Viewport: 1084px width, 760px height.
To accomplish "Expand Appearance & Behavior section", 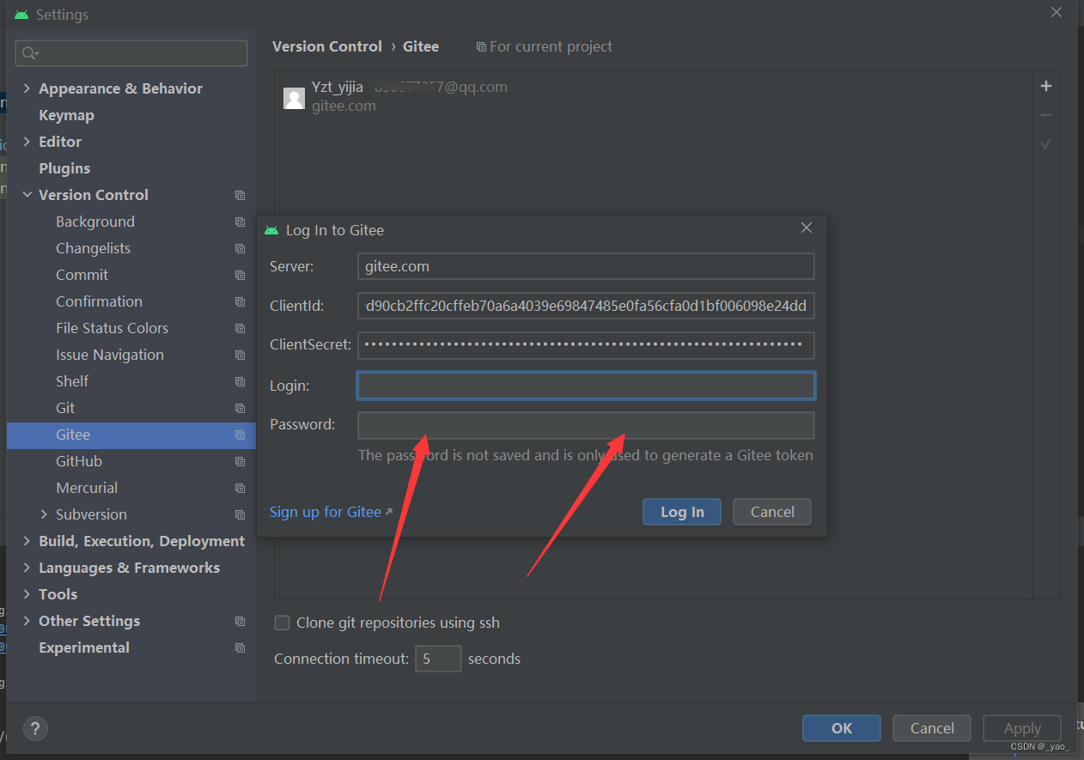I will [27, 88].
